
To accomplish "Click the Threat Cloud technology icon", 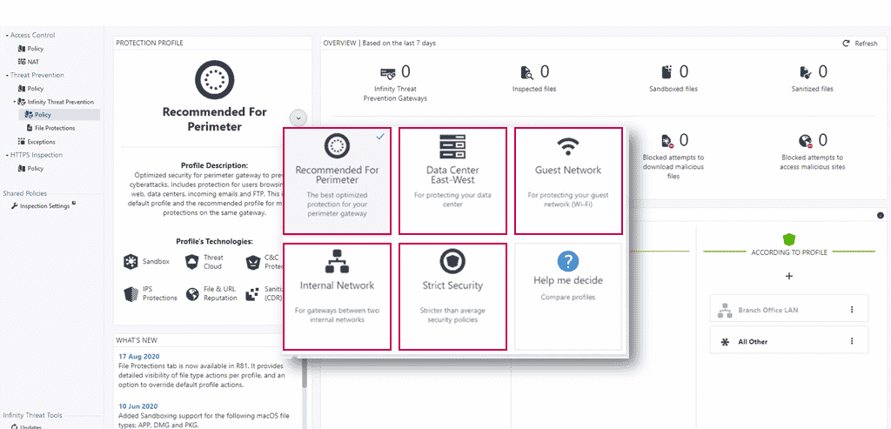I will point(192,262).
